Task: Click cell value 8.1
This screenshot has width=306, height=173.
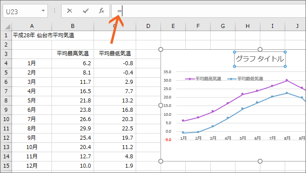Action: pos(73,73)
